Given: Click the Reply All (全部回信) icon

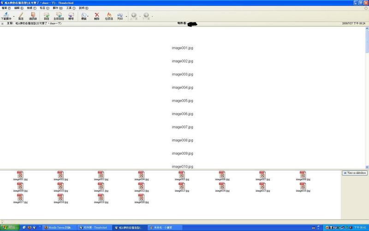Looking at the screenshot, I should (59, 15).
